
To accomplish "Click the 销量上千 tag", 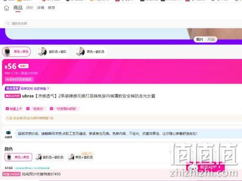I will click(14, 109).
